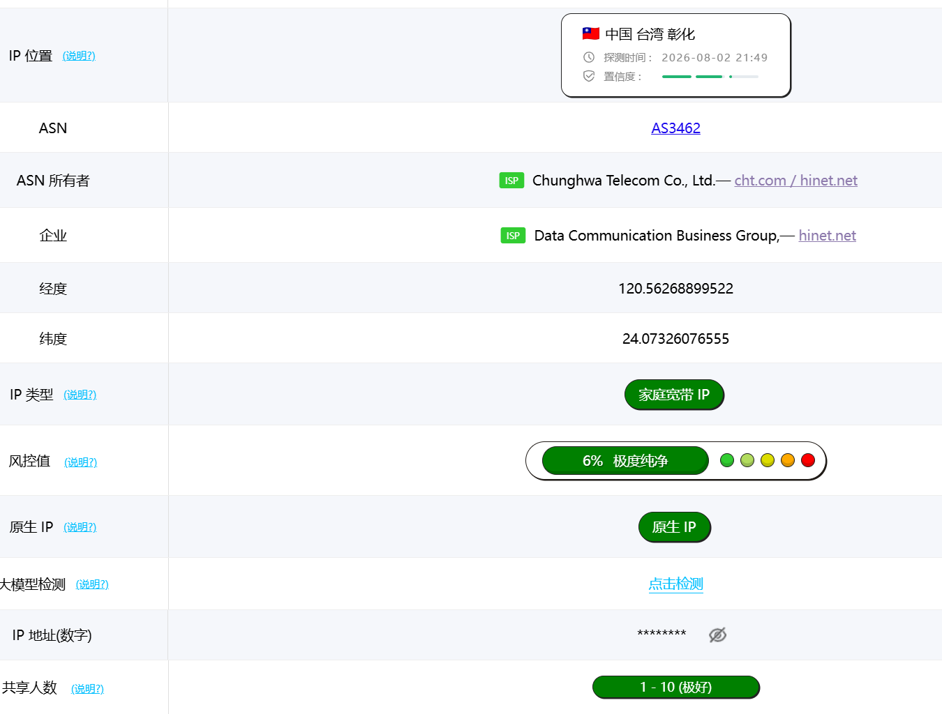Click the orange risk level dot

click(x=788, y=460)
